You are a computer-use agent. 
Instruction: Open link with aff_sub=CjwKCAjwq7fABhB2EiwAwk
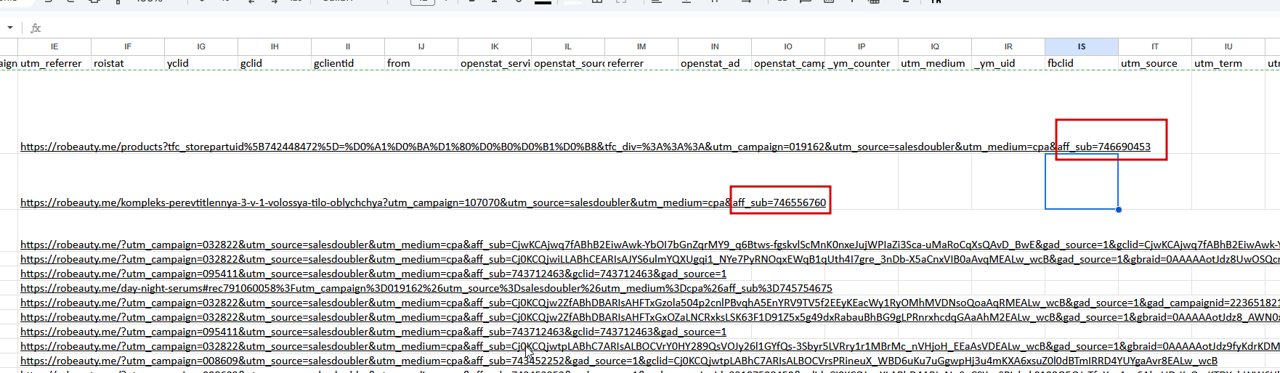pos(649,245)
